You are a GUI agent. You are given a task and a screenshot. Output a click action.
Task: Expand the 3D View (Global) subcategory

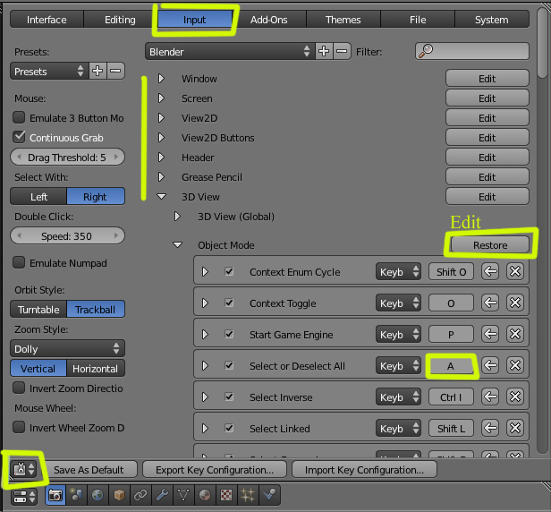(x=177, y=217)
